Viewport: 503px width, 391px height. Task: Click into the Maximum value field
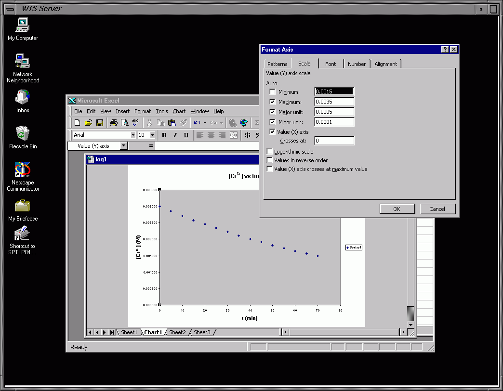pos(334,102)
